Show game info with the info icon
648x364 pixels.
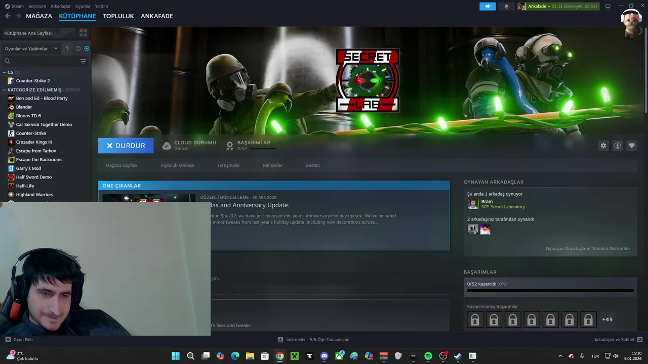pyautogui.click(x=618, y=146)
